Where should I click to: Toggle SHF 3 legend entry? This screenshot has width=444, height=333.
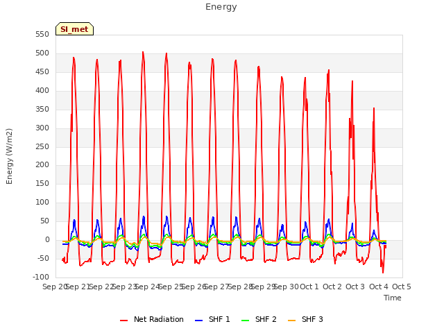click(305, 319)
